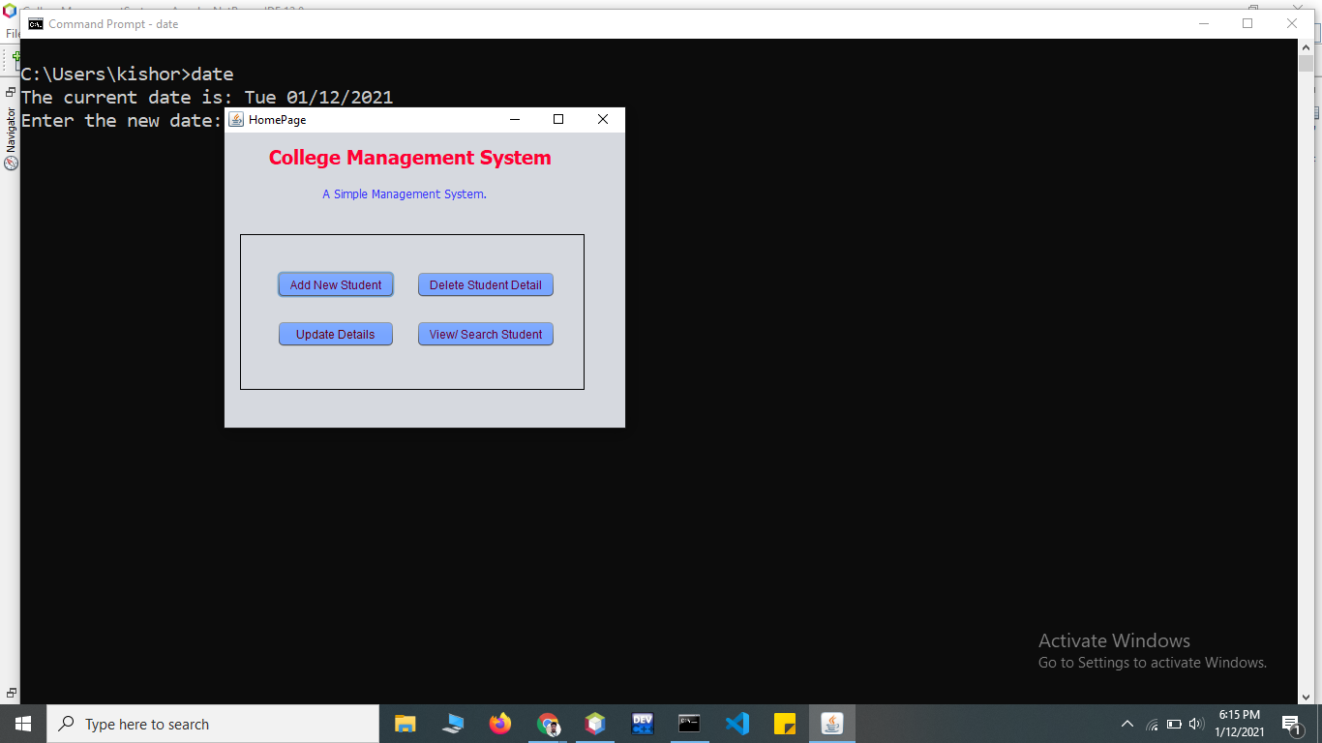The height and width of the screenshot is (743, 1322).
Task: Open the computer-monitor app next to File Explorer in taskbar
Action: pos(453,724)
